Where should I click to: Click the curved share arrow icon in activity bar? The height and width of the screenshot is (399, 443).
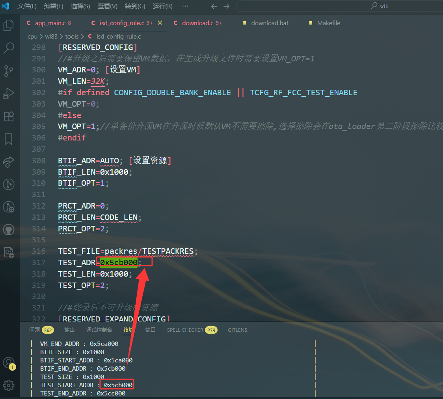pyautogui.click(x=9, y=162)
